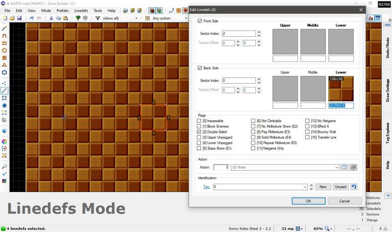Image resolution: width=392 pixels, height=232 pixels.
Task: Click the Undo arrow in toolbar
Action: click(31, 18)
